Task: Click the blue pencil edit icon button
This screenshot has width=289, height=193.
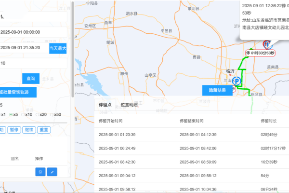Action: pos(52,172)
